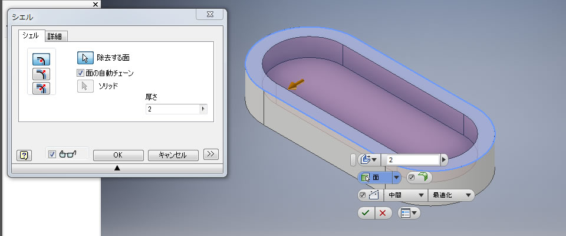Expand the dialog with the >> button

coord(211,154)
